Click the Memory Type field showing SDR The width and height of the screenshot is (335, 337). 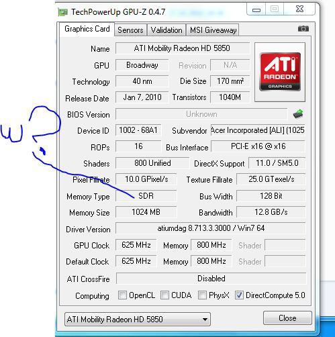click(x=146, y=196)
